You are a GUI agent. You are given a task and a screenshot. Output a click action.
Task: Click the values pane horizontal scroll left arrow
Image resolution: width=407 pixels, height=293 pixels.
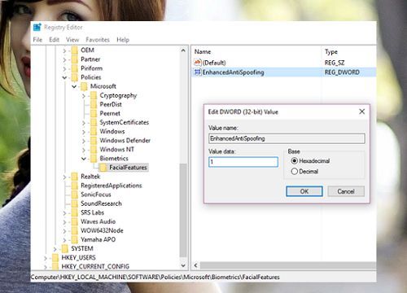tap(195, 265)
